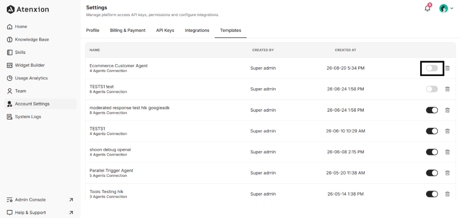Click the NAME column header
The image size is (460, 218).
tap(95, 50)
